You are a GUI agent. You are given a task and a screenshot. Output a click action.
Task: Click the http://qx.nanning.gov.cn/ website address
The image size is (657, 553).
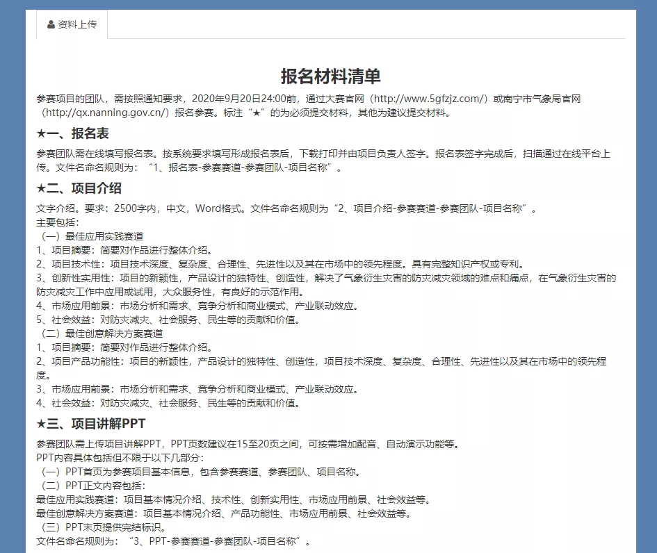pyautogui.click(x=106, y=113)
